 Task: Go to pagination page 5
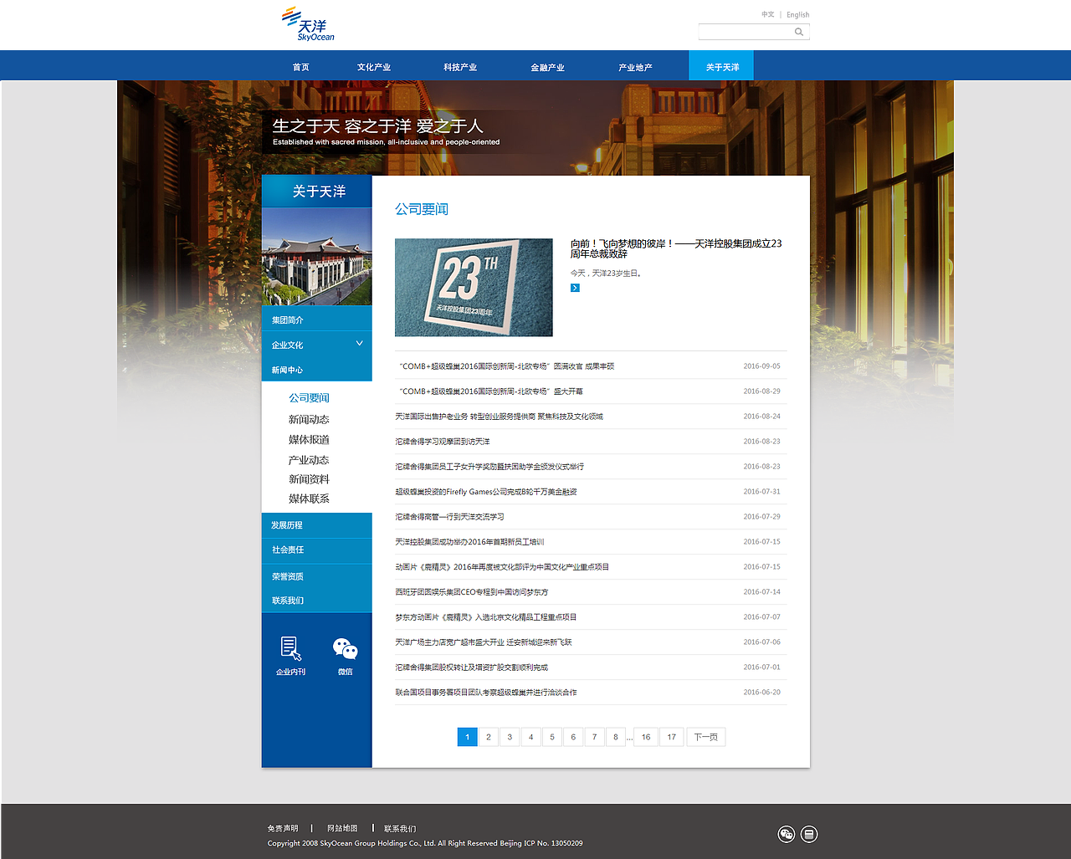click(x=552, y=737)
